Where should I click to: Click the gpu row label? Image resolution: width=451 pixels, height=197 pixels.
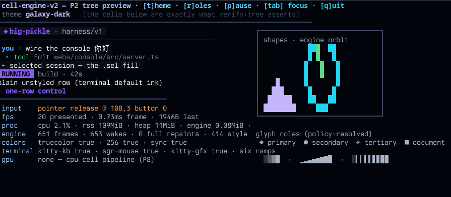click(8, 160)
